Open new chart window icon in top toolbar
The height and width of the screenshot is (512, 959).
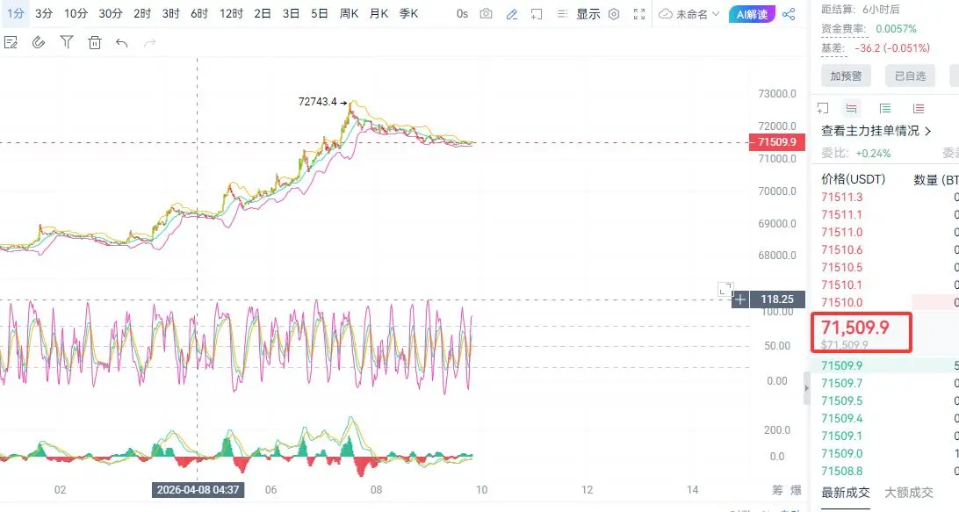click(x=537, y=14)
